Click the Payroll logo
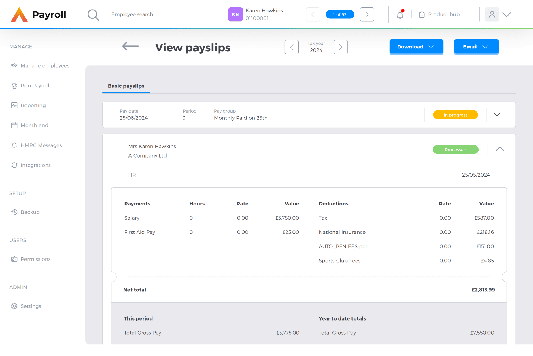 [x=38, y=14]
